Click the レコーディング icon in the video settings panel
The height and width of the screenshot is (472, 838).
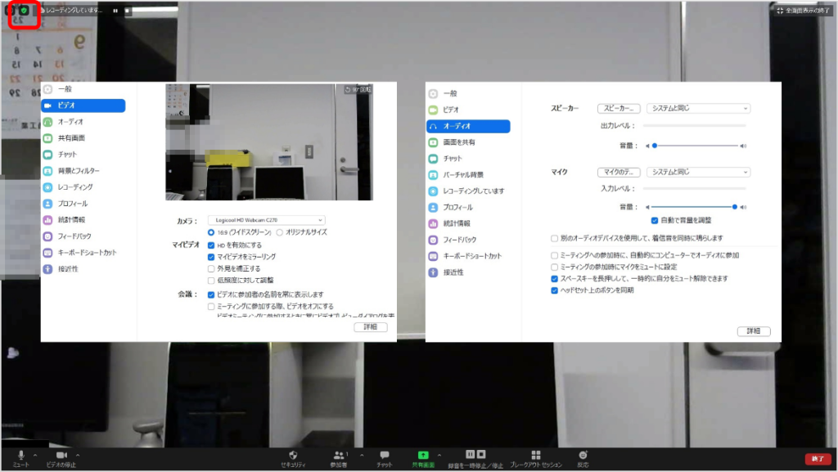point(47,187)
